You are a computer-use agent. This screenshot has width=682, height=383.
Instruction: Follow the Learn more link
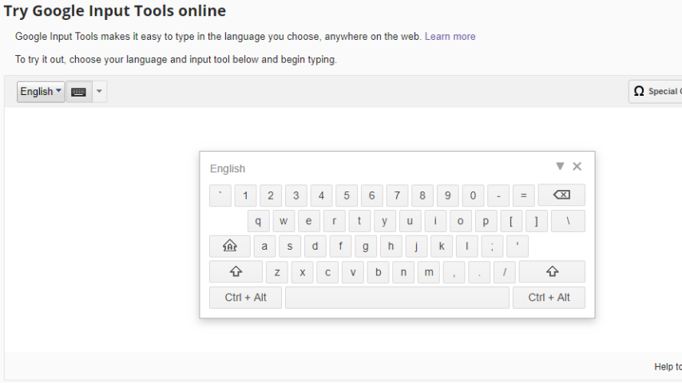click(x=450, y=37)
